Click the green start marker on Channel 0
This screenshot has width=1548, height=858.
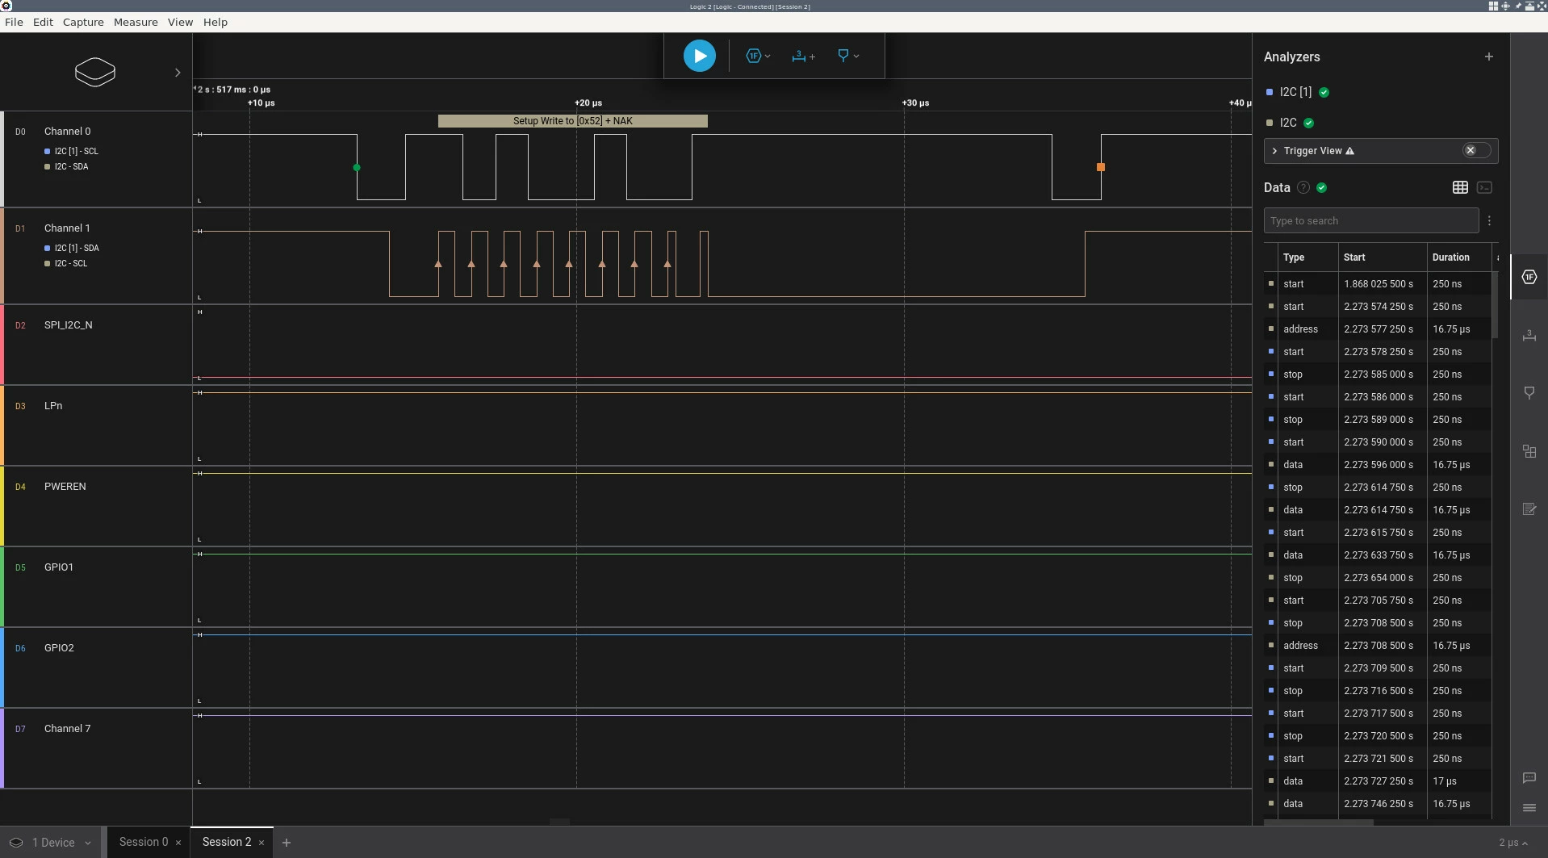357,168
